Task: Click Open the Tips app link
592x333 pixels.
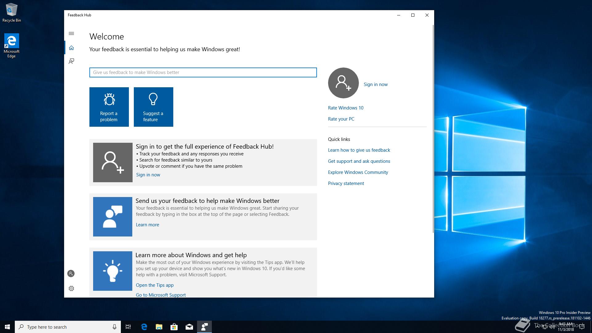Action: (155, 285)
